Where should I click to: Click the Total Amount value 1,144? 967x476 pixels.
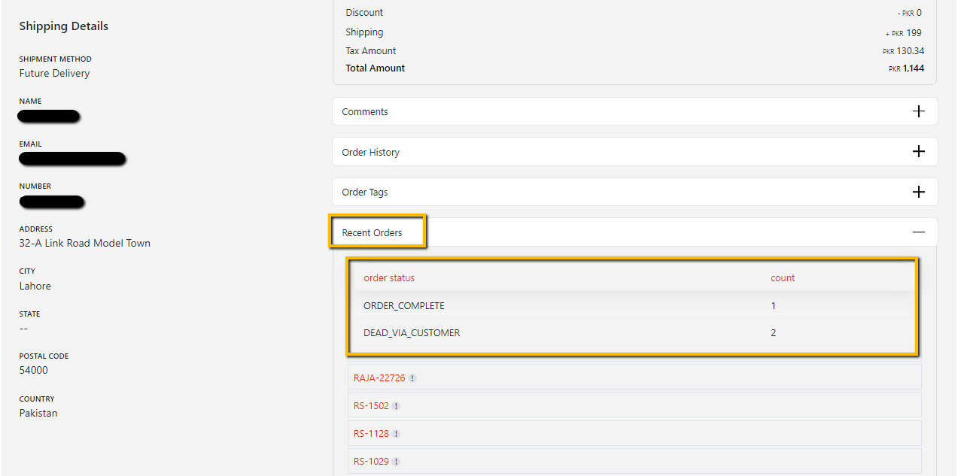pos(913,68)
